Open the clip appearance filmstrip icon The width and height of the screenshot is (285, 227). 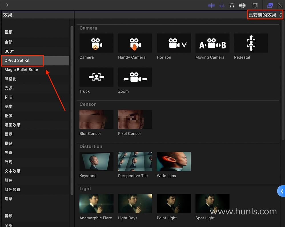(x=255, y=5)
